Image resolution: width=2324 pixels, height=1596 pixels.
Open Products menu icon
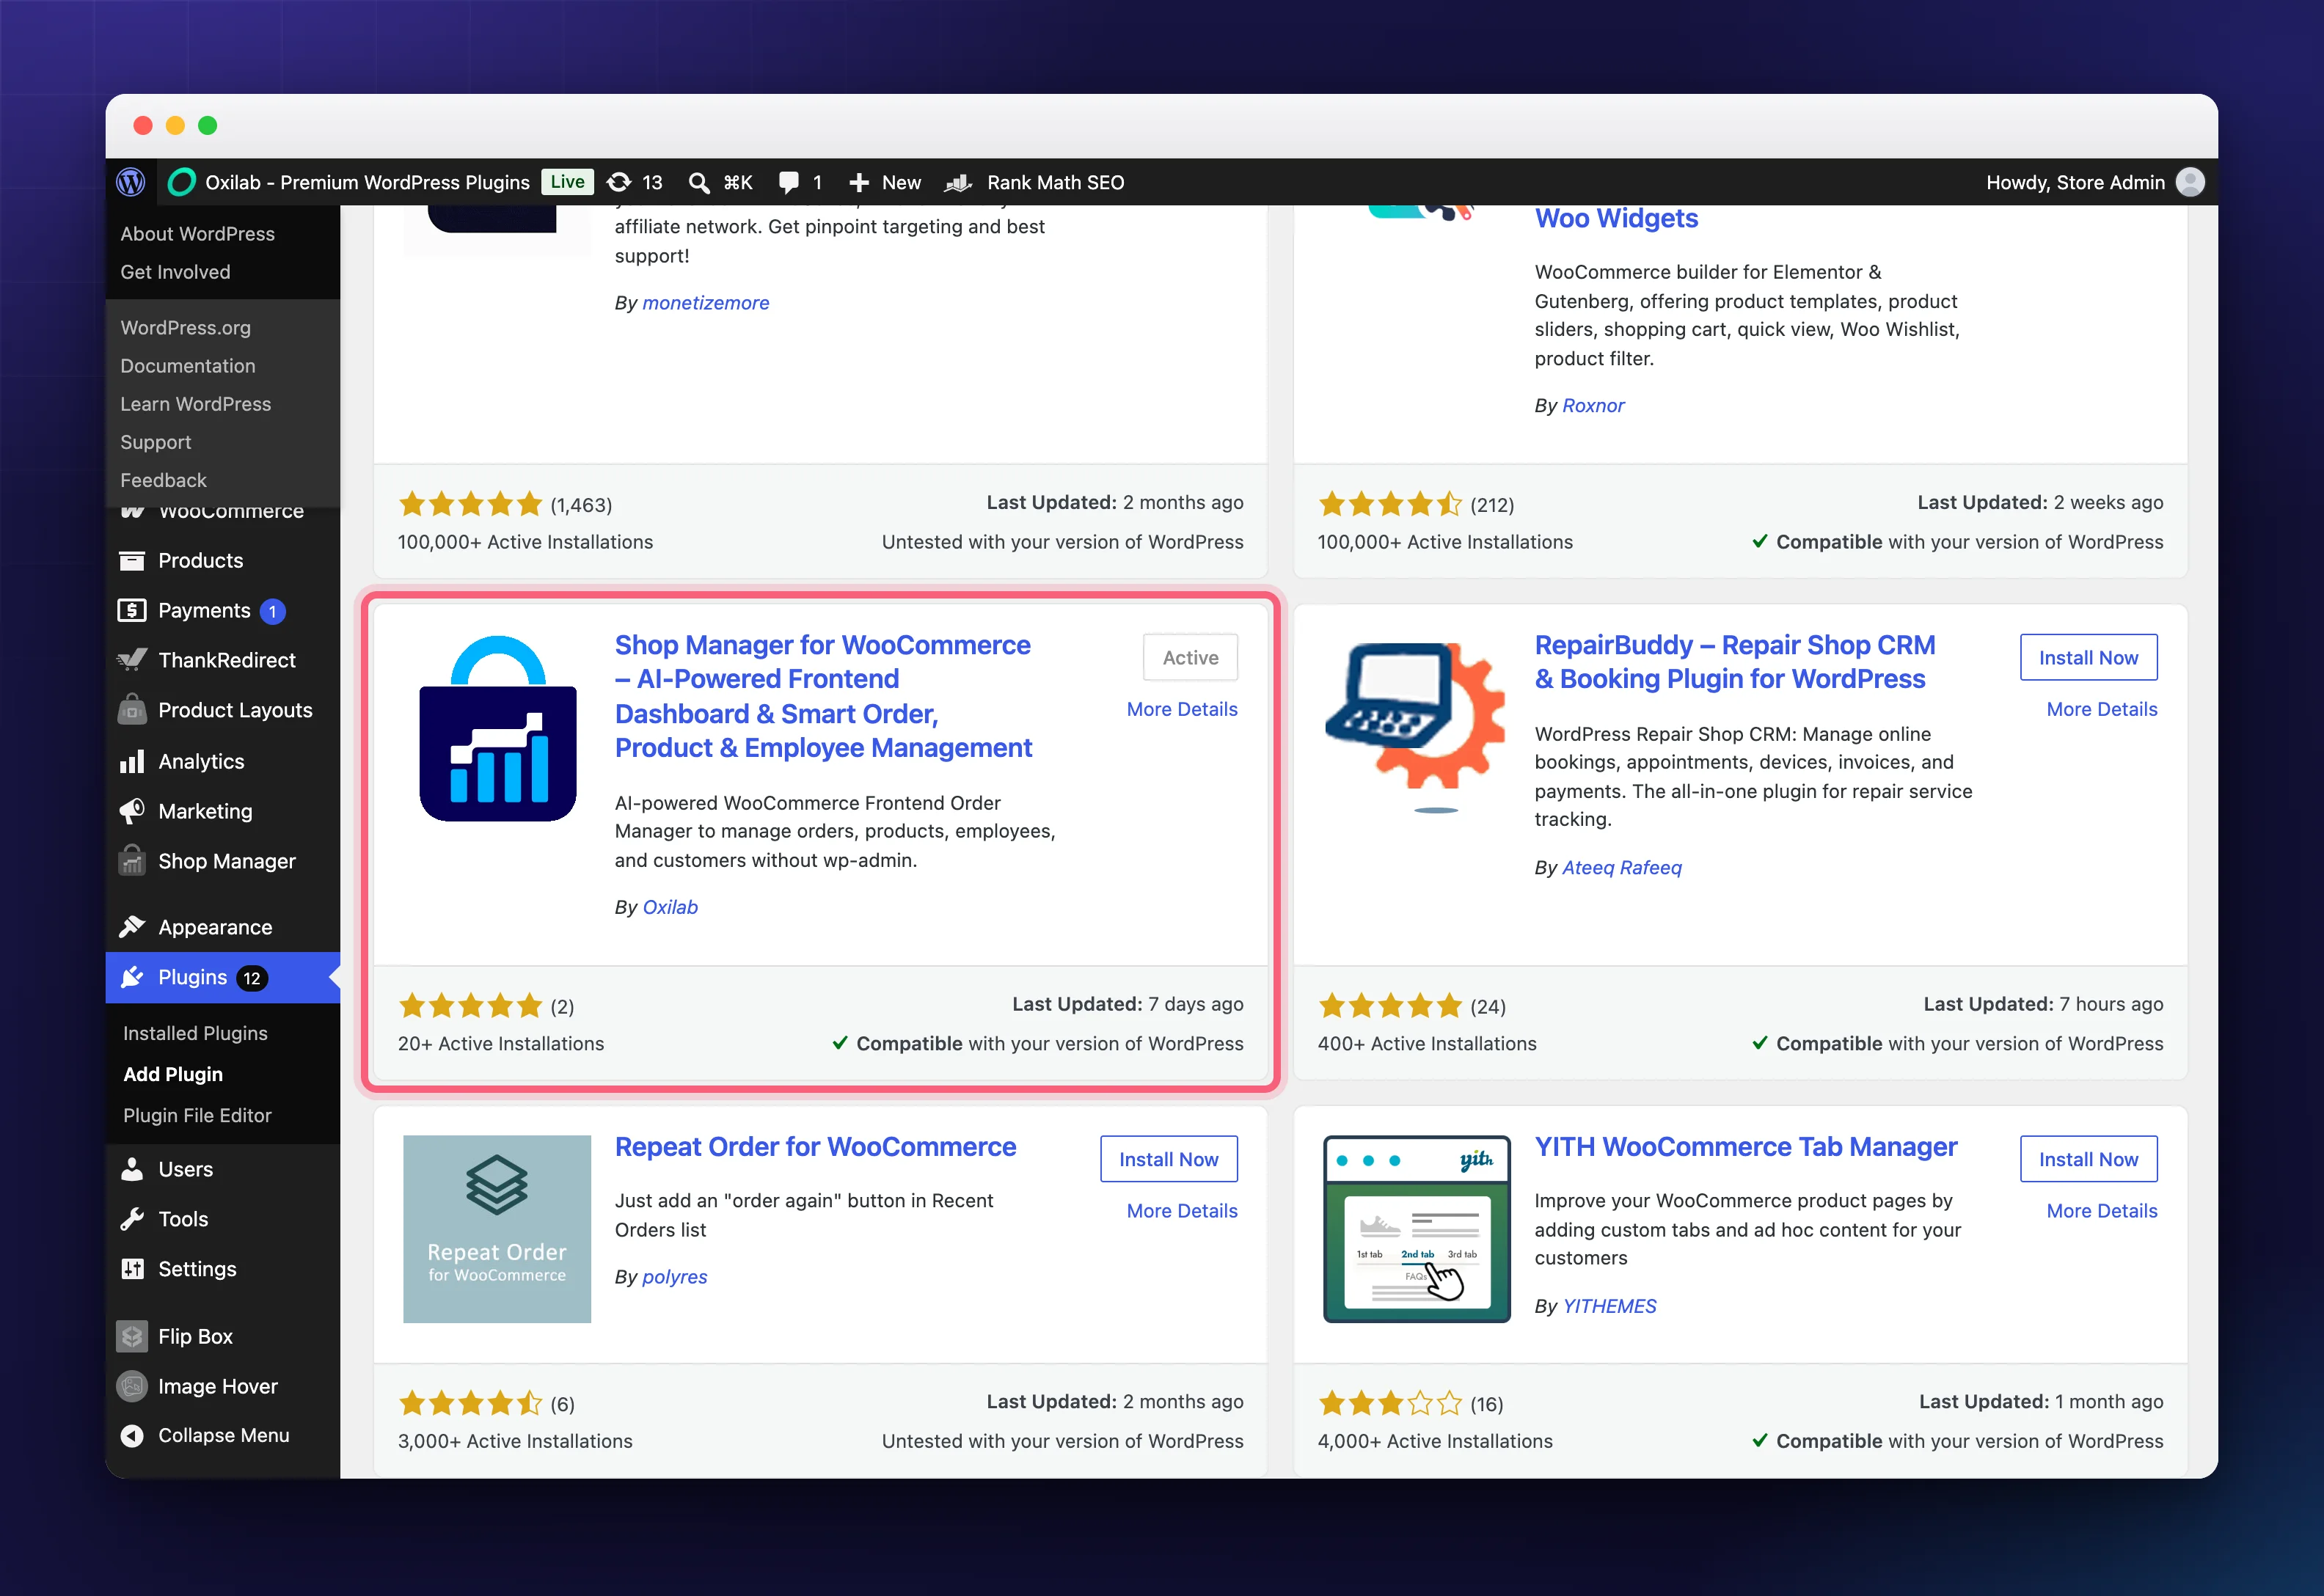tap(132, 560)
